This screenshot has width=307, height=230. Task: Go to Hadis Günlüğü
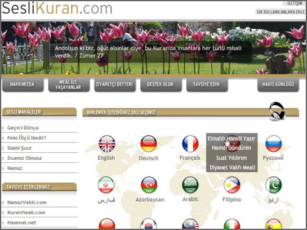click(x=278, y=85)
